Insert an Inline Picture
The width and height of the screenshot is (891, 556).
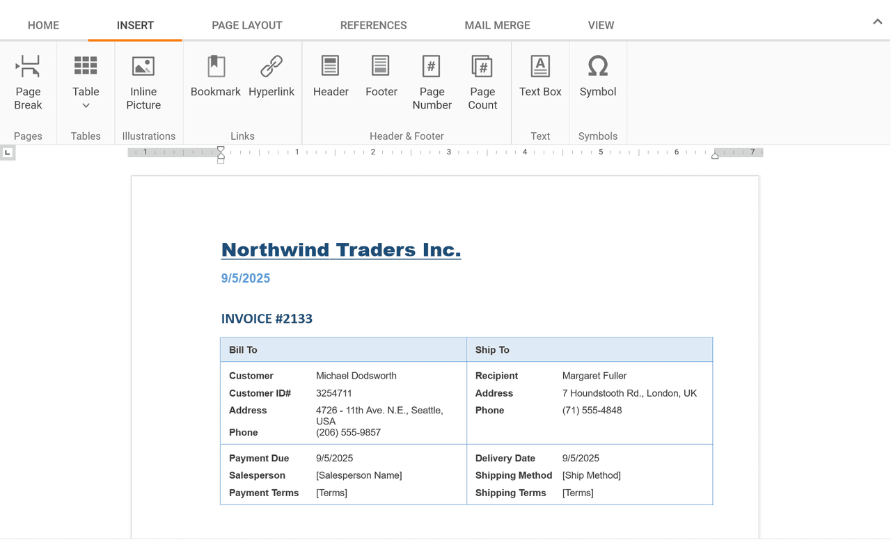(x=143, y=83)
